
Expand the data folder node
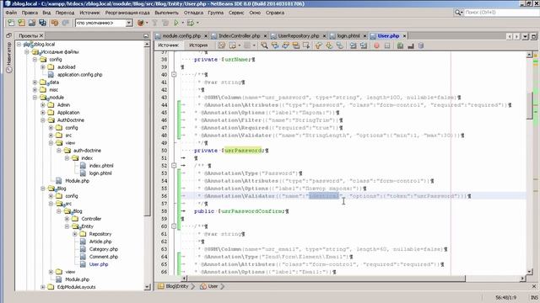pos(35,82)
